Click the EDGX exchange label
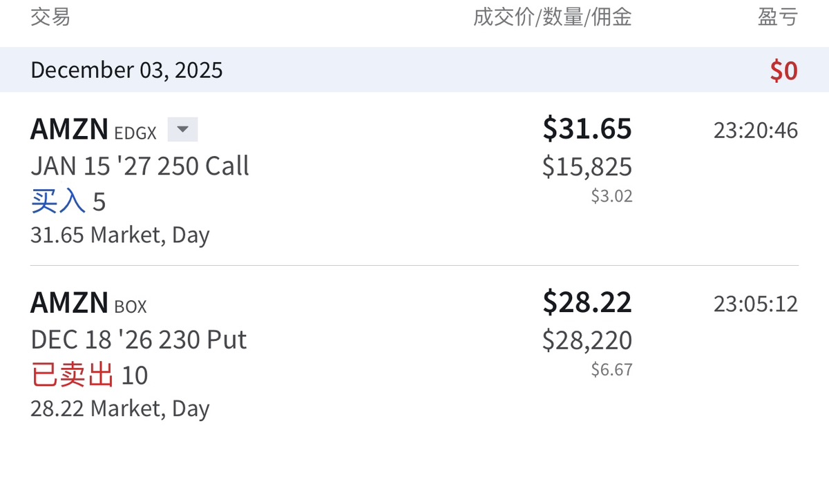Screen dimensions: 829x497 pyautogui.click(x=136, y=132)
